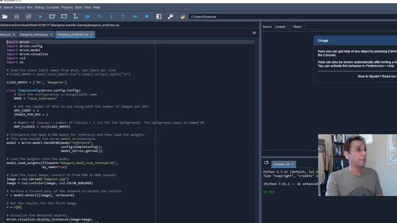Open the View menu
397x223 pixels.
tap(87, 7)
